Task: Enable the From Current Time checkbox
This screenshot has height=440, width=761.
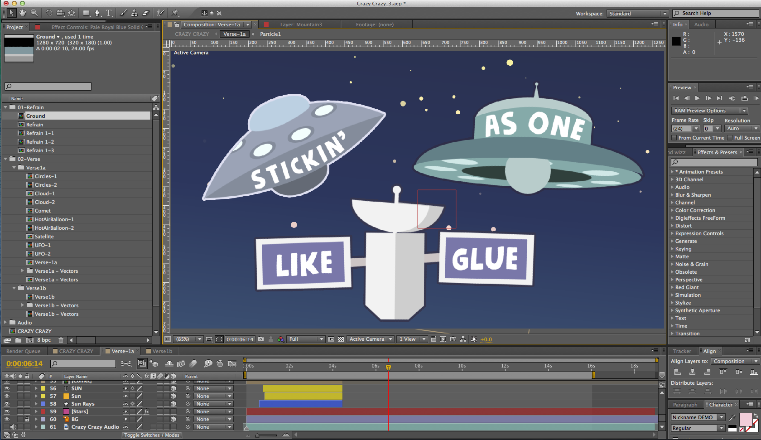Action: coord(674,138)
